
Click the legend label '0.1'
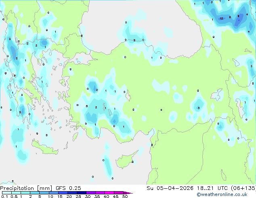(4, 196)
